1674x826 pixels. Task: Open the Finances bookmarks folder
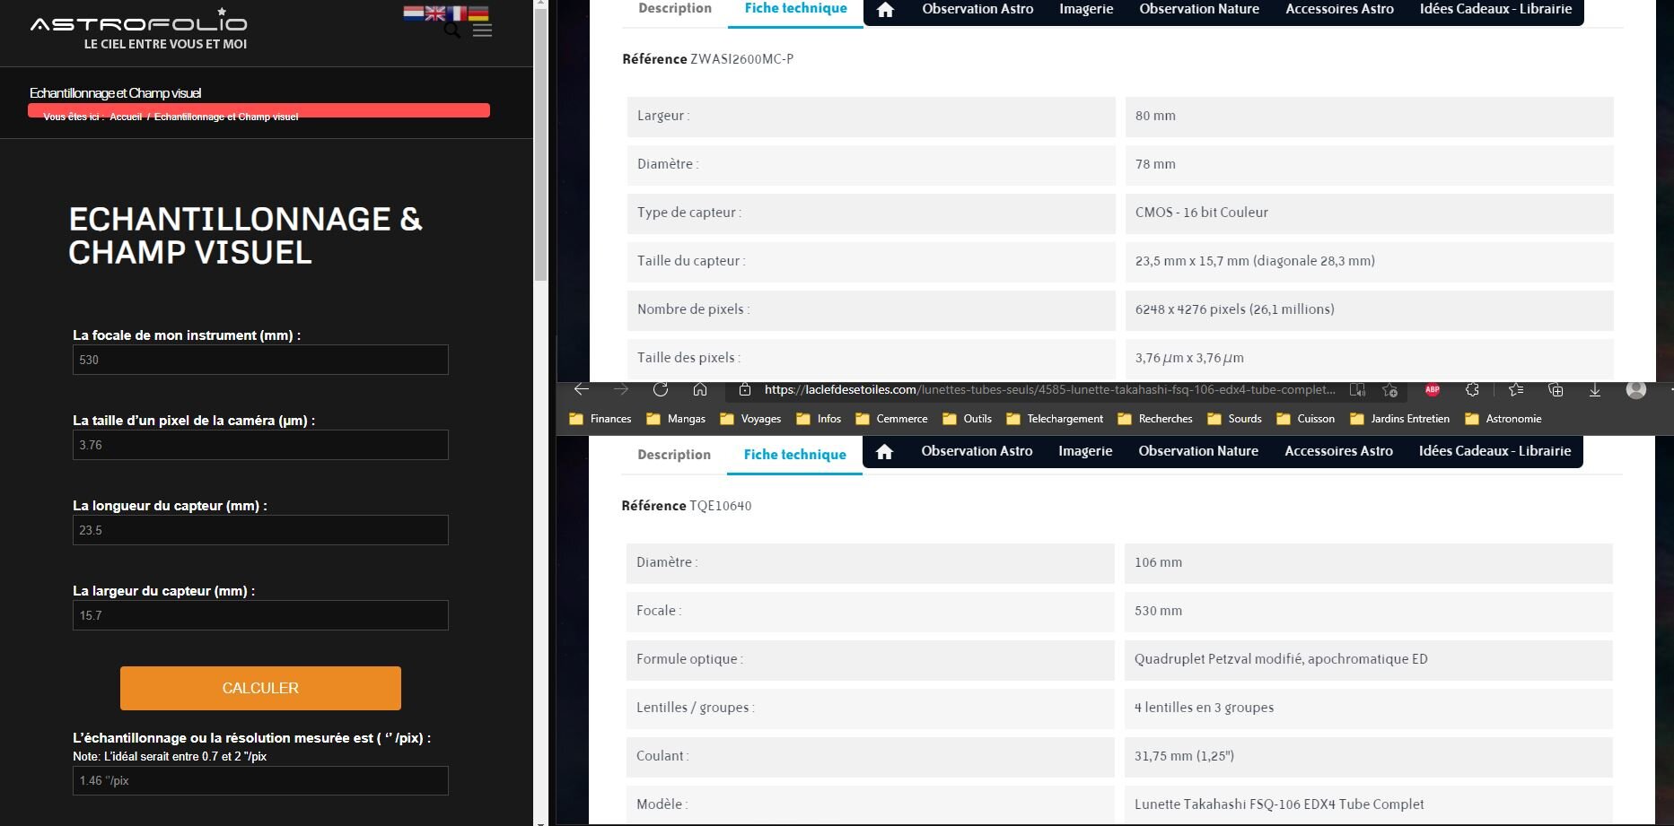click(x=600, y=419)
